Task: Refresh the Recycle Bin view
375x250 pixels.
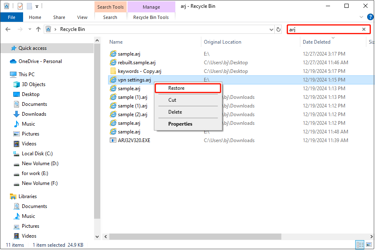Action: pyautogui.click(x=278, y=29)
